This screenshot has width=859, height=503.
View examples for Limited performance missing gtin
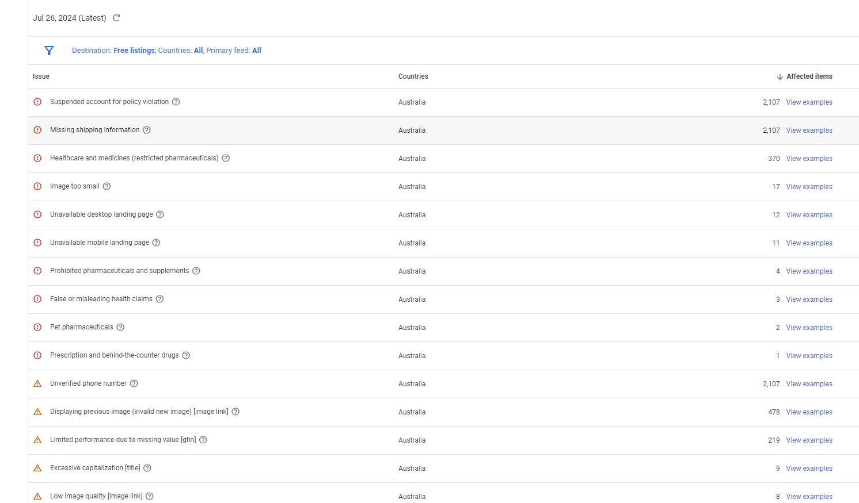coord(809,440)
